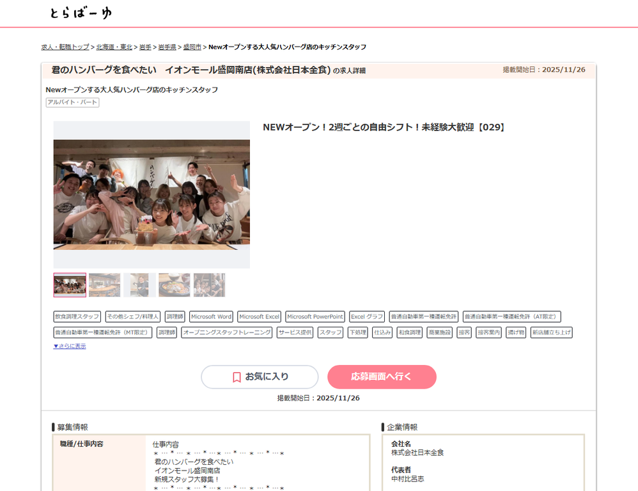638x491 pixels.
Task: Select the third thumbnail of a staff member
Action: click(139, 284)
